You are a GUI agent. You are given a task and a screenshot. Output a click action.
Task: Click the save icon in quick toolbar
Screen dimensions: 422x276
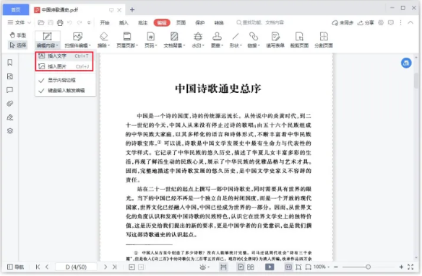(x=51, y=23)
